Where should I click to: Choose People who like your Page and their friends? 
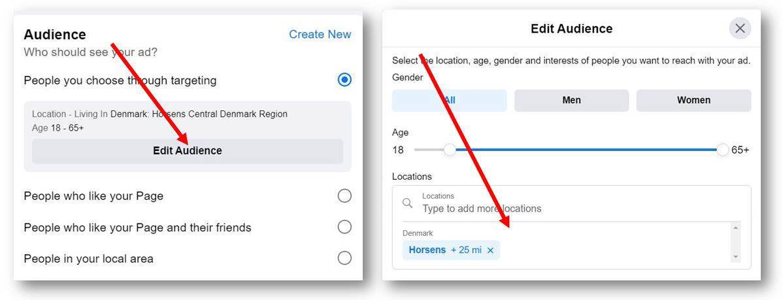(344, 227)
